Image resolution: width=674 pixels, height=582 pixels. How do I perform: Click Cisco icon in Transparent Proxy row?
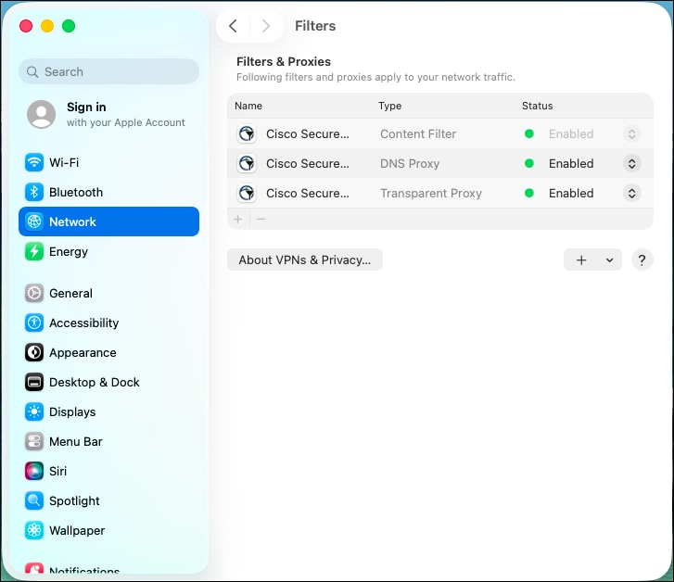coord(247,193)
